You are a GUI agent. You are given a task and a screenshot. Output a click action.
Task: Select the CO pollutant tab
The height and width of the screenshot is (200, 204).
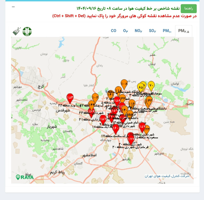(x=114, y=31)
